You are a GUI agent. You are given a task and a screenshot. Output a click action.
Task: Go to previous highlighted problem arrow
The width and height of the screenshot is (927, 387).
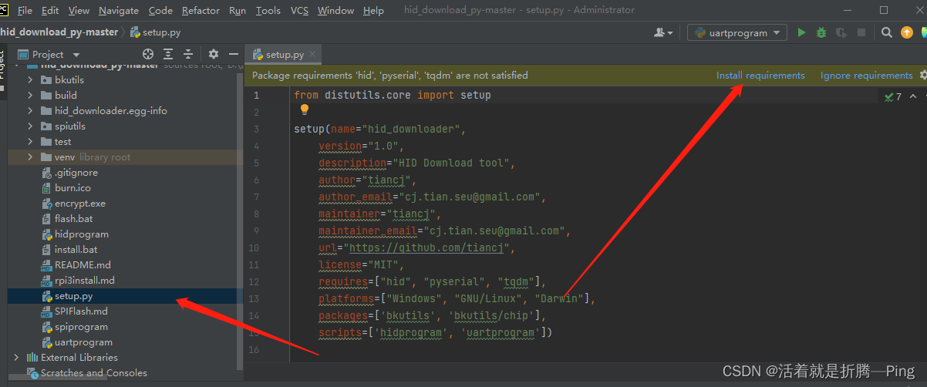click(913, 96)
